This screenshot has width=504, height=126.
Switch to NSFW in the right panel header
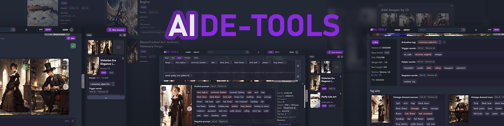click(x=496, y=30)
